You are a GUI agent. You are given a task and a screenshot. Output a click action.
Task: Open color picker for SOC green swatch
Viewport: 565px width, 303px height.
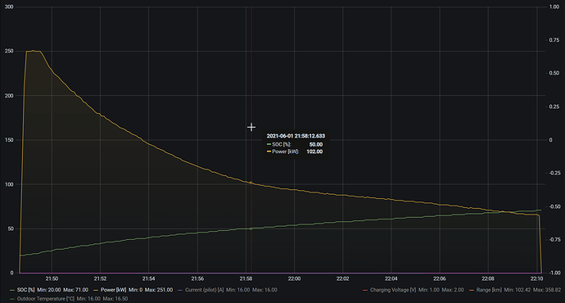pyautogui.click(x=12, y=290)
